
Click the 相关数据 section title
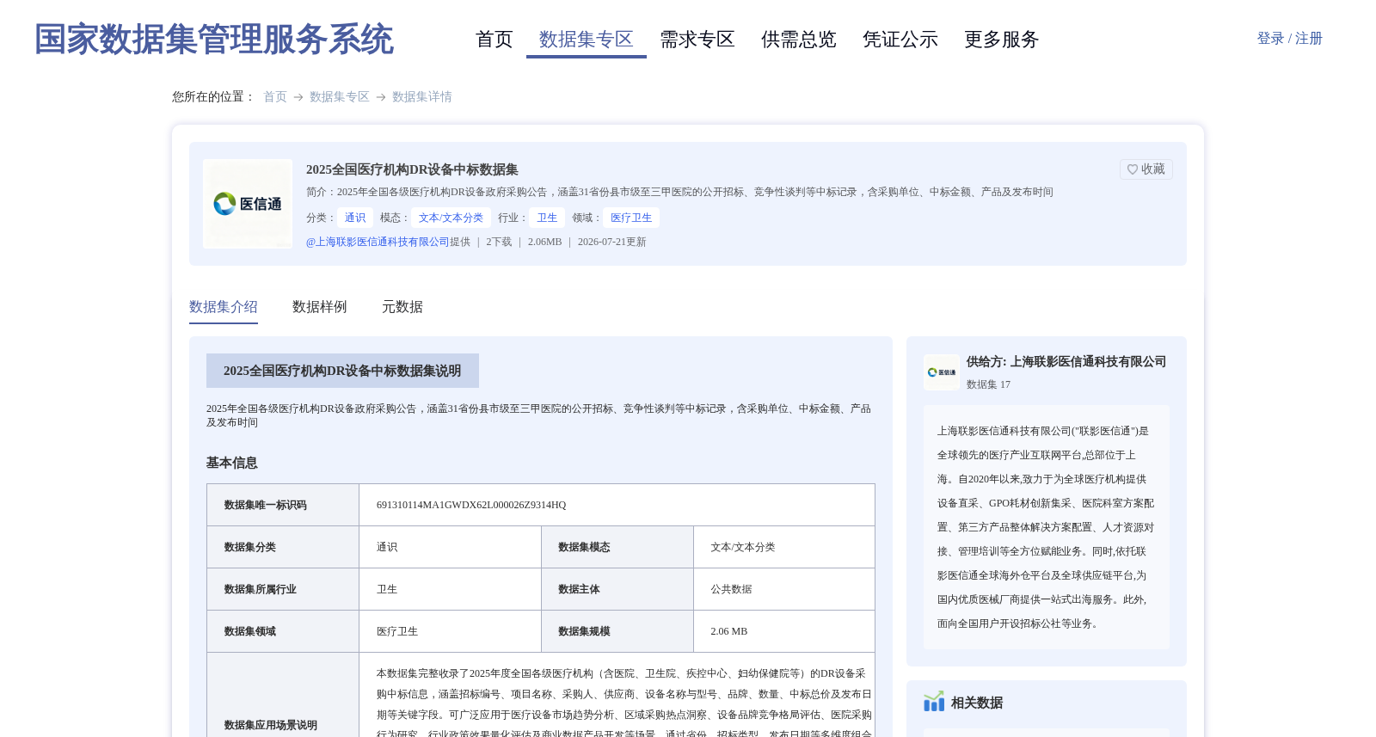coord(977,703)
